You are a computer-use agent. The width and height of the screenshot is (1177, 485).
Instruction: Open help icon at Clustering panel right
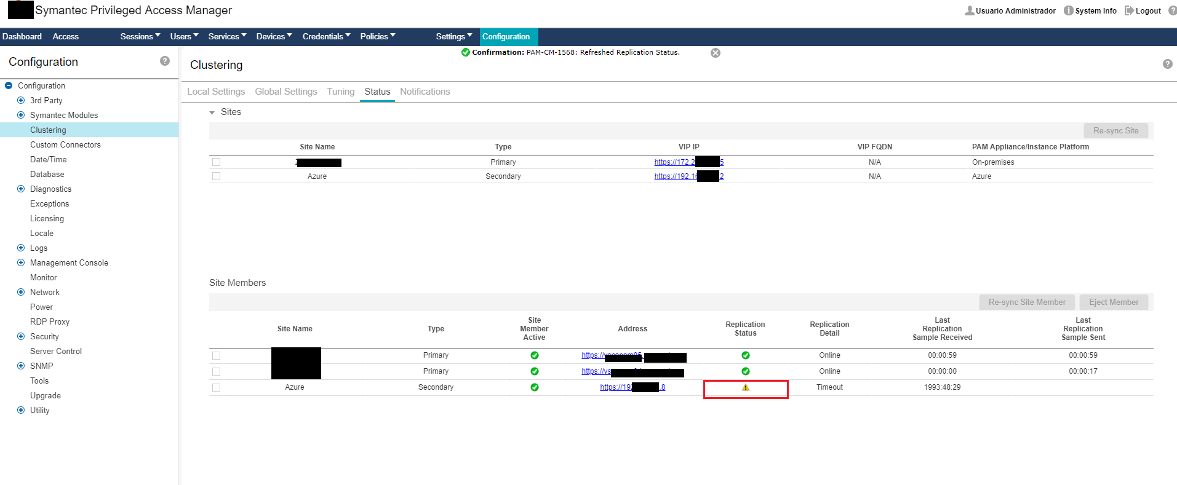[1167, 64]
